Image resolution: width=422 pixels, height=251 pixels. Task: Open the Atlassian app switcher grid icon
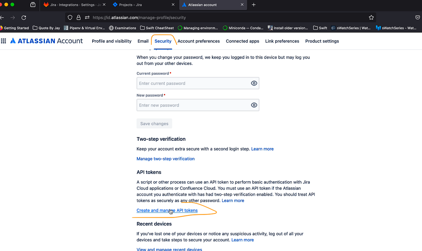coord(4,41)
